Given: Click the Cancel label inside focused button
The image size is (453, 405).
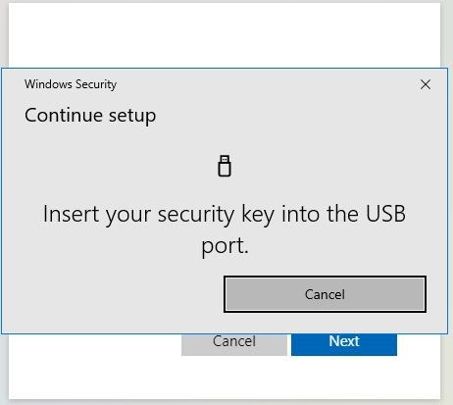Looking at the screenshot, I should (x=325, y=294).
